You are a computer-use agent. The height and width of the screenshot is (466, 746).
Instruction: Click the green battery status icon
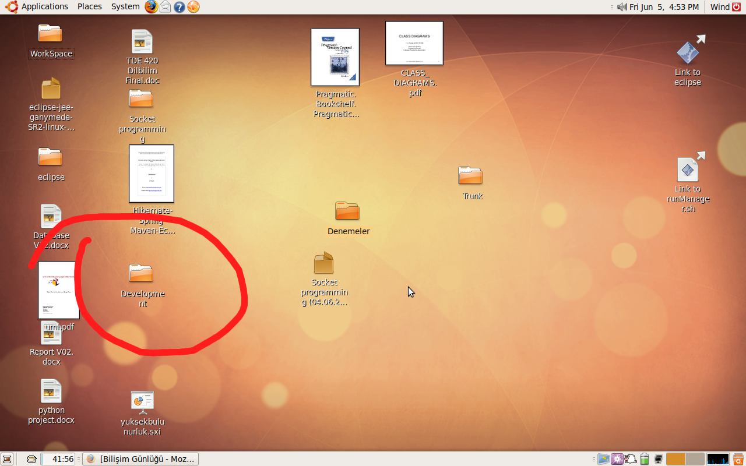[644, 459]
